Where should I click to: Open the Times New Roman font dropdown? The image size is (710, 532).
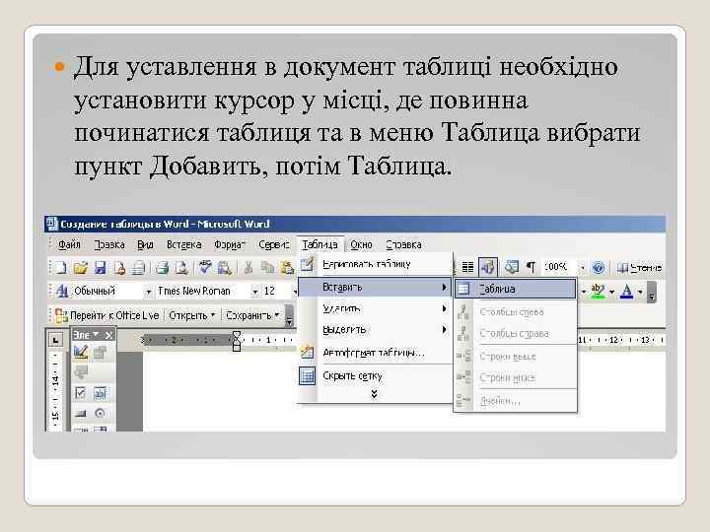pos(255,292)
